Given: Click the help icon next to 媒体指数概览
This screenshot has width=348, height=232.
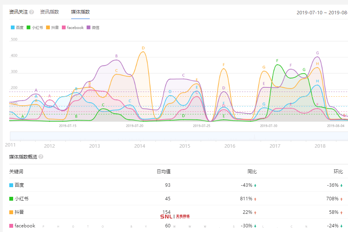Looking at the screenshot, I should click(41, 157).
